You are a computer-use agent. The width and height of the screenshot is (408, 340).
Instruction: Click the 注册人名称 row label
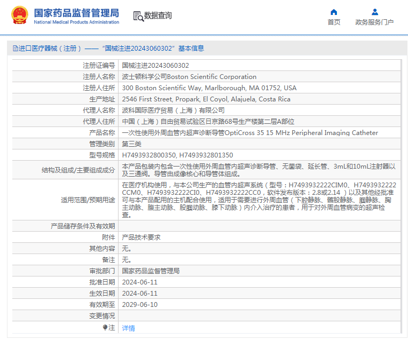pyautogui.click(x=99, y=77)
